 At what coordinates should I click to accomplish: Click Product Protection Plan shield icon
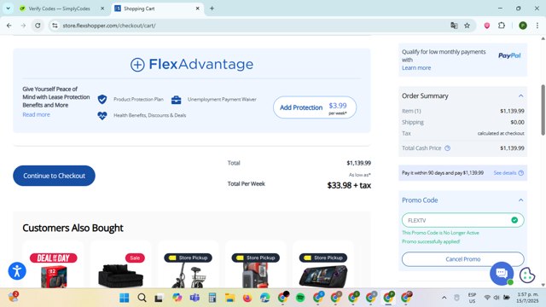pos(102,100)
